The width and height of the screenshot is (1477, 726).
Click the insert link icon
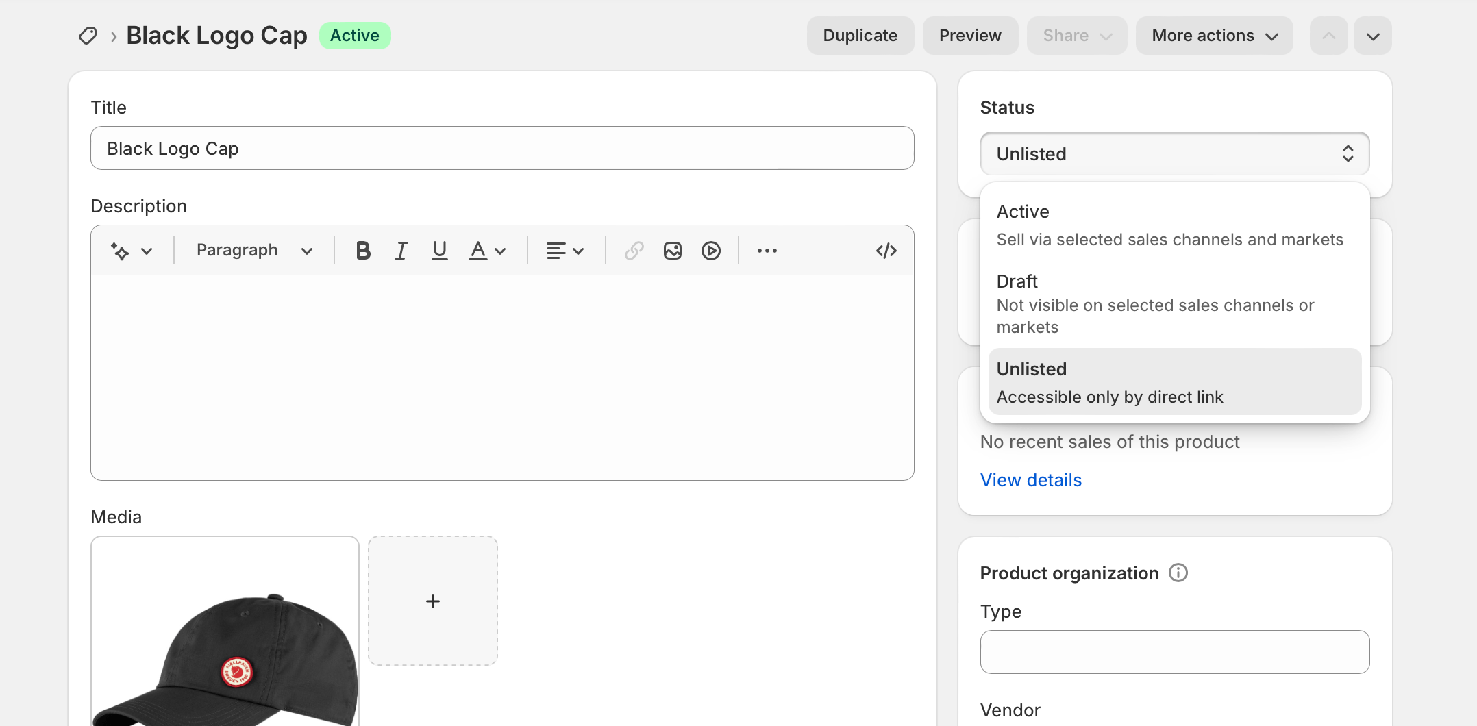(x=634, y=251)
